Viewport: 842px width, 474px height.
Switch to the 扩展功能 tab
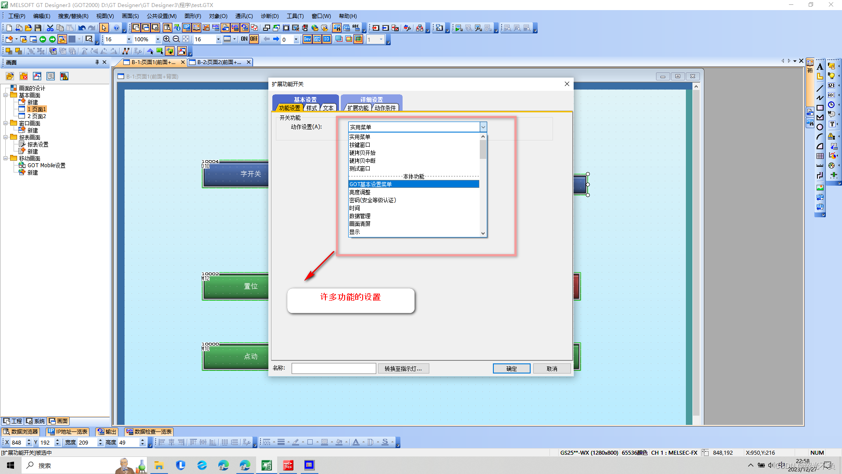[358, 108]
